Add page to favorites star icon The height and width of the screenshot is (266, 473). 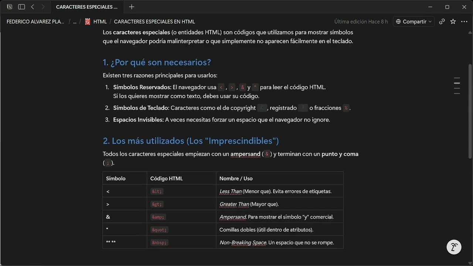[x=453, y=21]
